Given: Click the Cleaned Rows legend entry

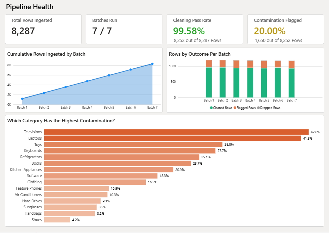Looking at the screenshot, I should tap(221, 108).
